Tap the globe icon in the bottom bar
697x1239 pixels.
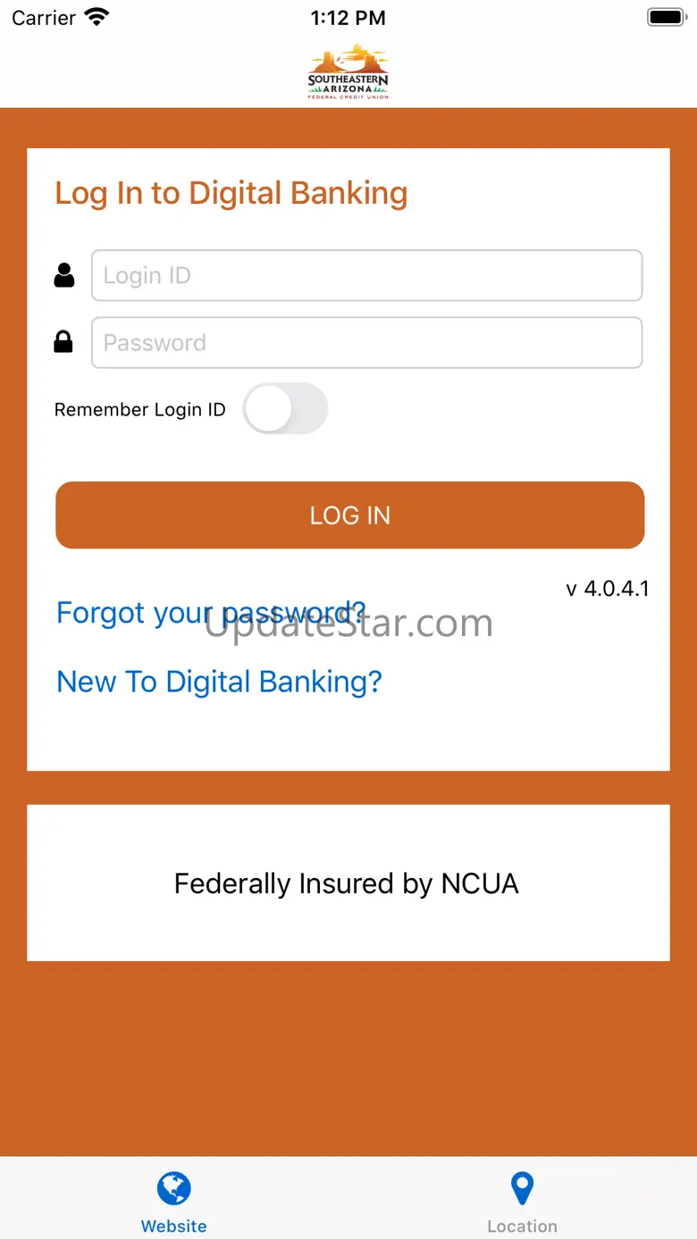tap(174, 1188)
